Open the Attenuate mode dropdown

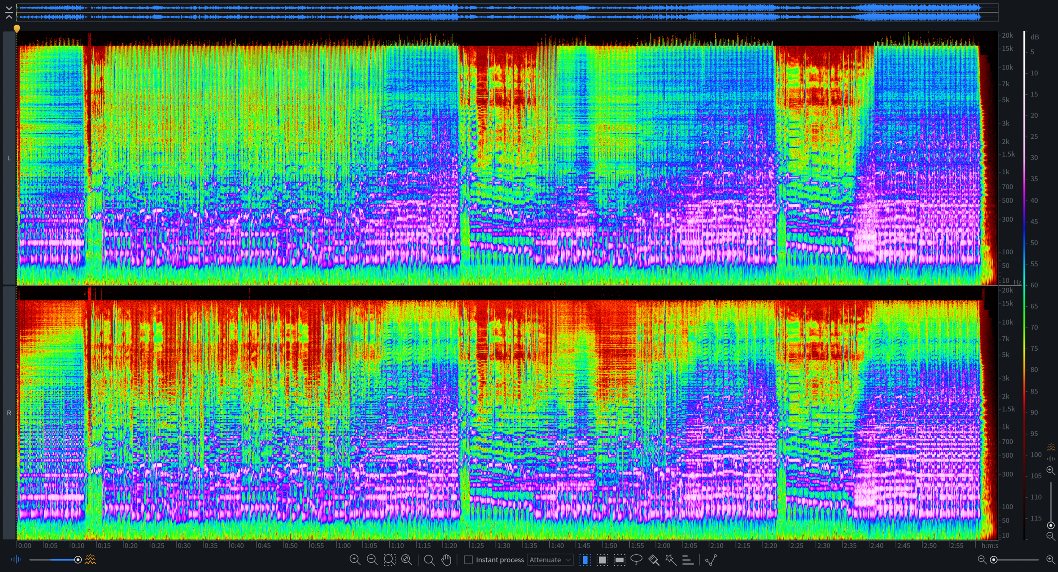[x=550, y=560]
